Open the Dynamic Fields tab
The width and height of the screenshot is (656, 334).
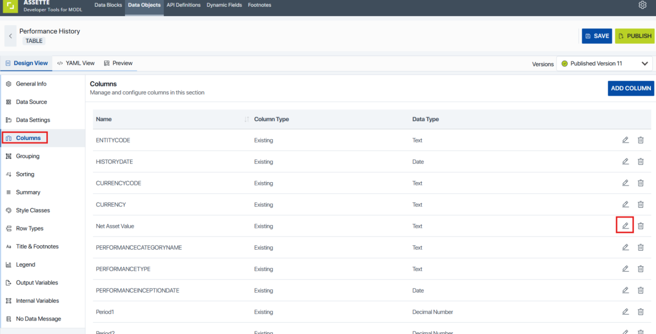[x=224, y=5]
